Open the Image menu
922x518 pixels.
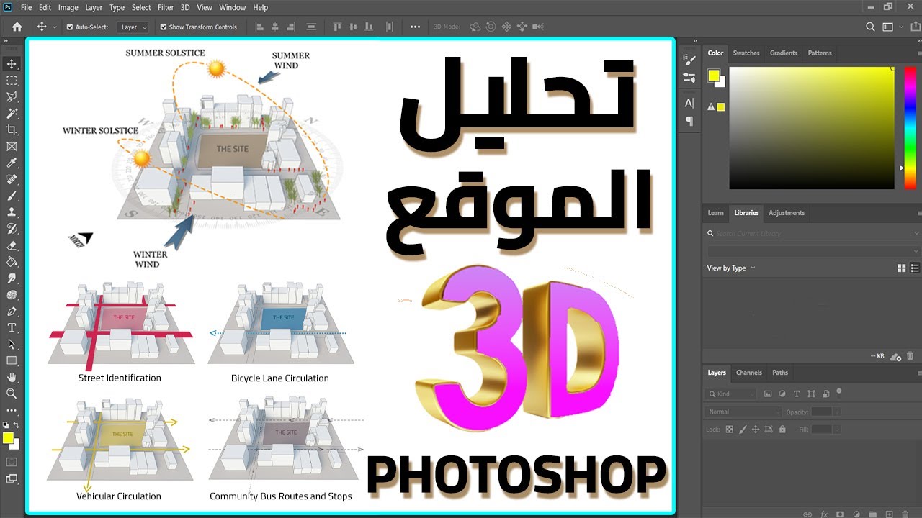pyautogui.click(x=68, y=7)
